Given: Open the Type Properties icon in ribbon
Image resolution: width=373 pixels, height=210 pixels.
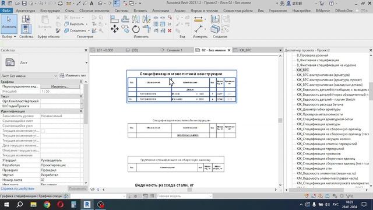Looking at the screenshot, I should coord(26,19).
